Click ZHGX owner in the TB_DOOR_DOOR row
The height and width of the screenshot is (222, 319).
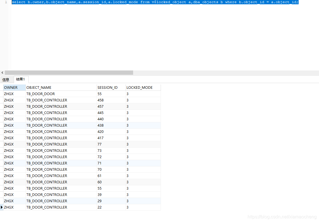pyautogui.click(x=14, y=94)
